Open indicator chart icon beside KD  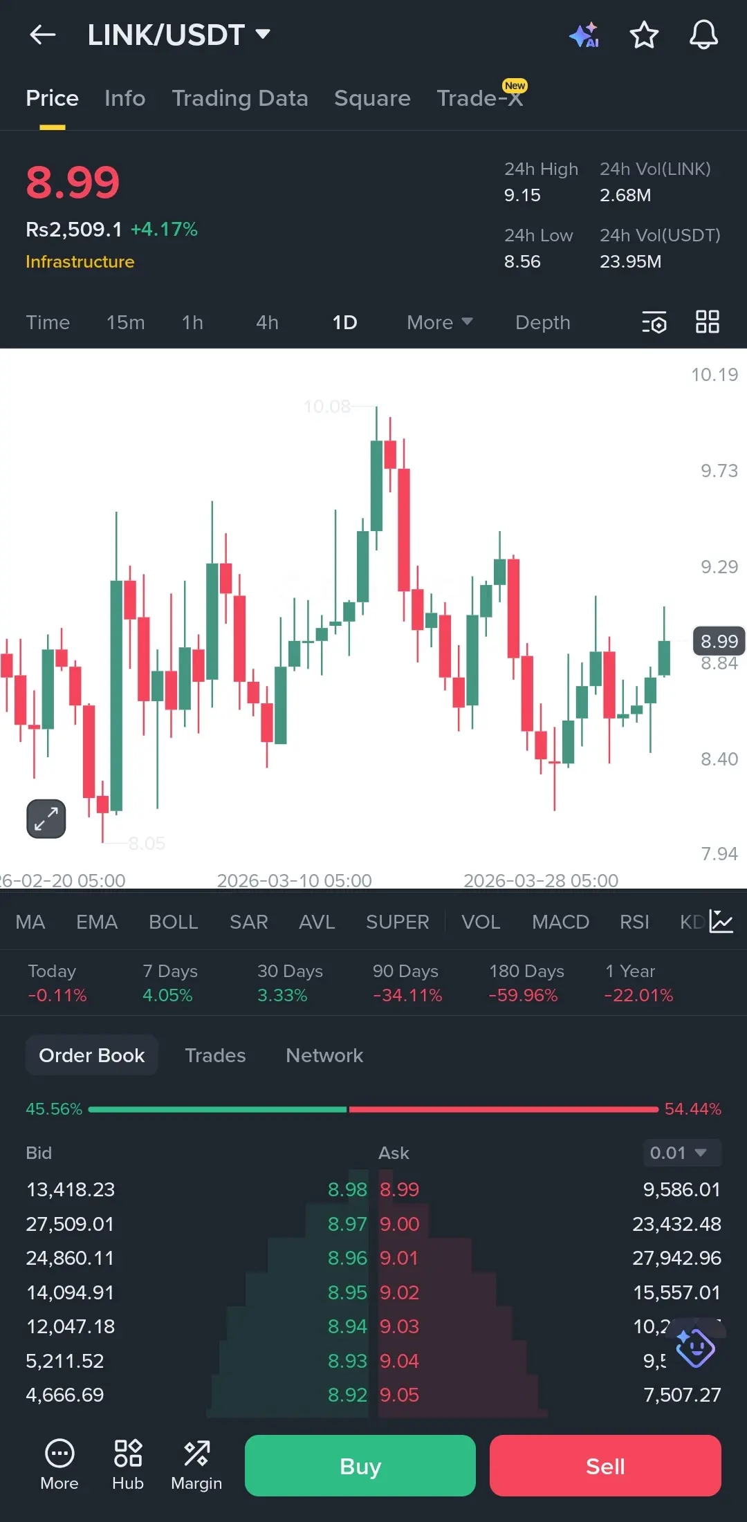pyautogui.click(x=721, y=921)
